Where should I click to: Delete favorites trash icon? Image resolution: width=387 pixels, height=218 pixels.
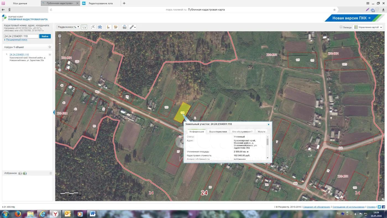click(51, 173)
